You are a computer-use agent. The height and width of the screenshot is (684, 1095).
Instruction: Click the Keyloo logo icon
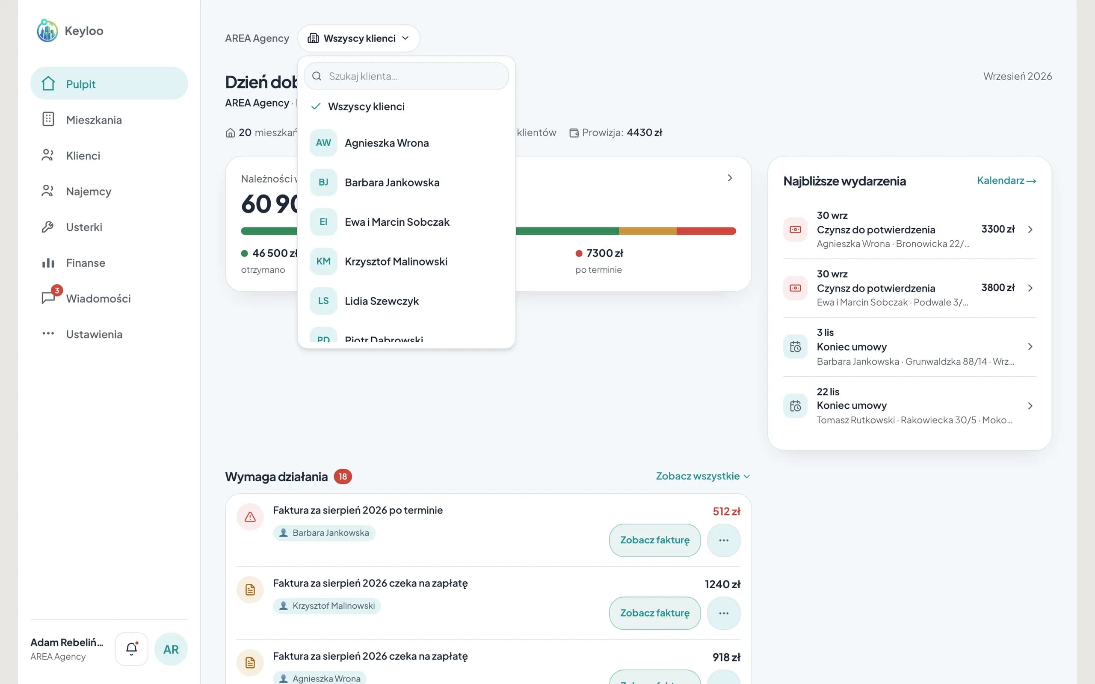pyautogui.click(x=47, y=30)
